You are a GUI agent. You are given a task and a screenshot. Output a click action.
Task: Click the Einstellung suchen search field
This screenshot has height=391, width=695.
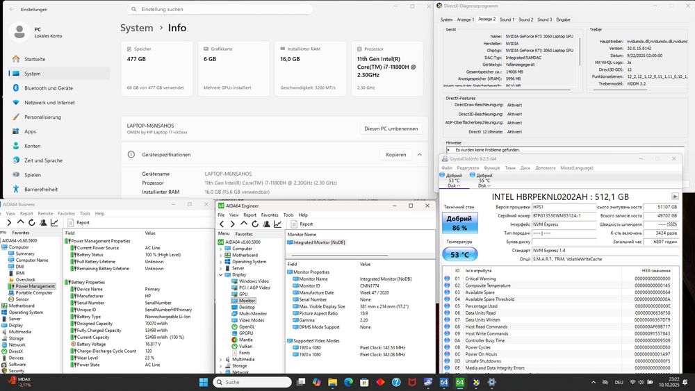coord(220,9)
